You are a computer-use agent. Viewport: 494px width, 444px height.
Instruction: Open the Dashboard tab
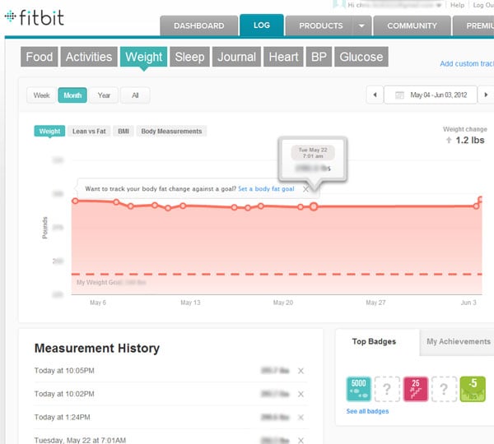[198, 25]
